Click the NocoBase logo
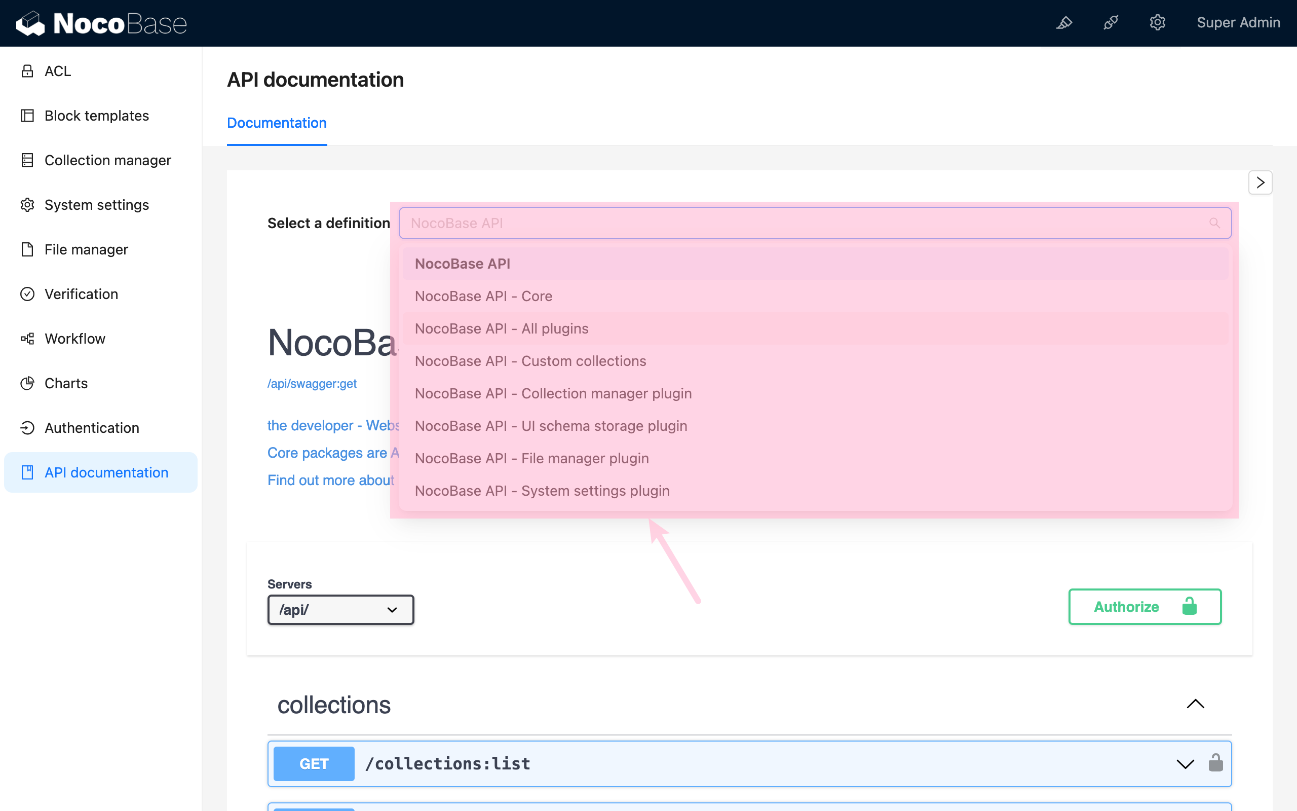Screen dimensions: 1297x811 (x=102, y=23)
